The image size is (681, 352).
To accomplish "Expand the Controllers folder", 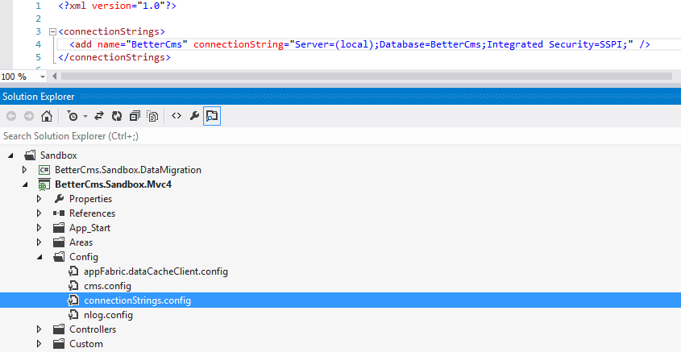I will [39, 329].
